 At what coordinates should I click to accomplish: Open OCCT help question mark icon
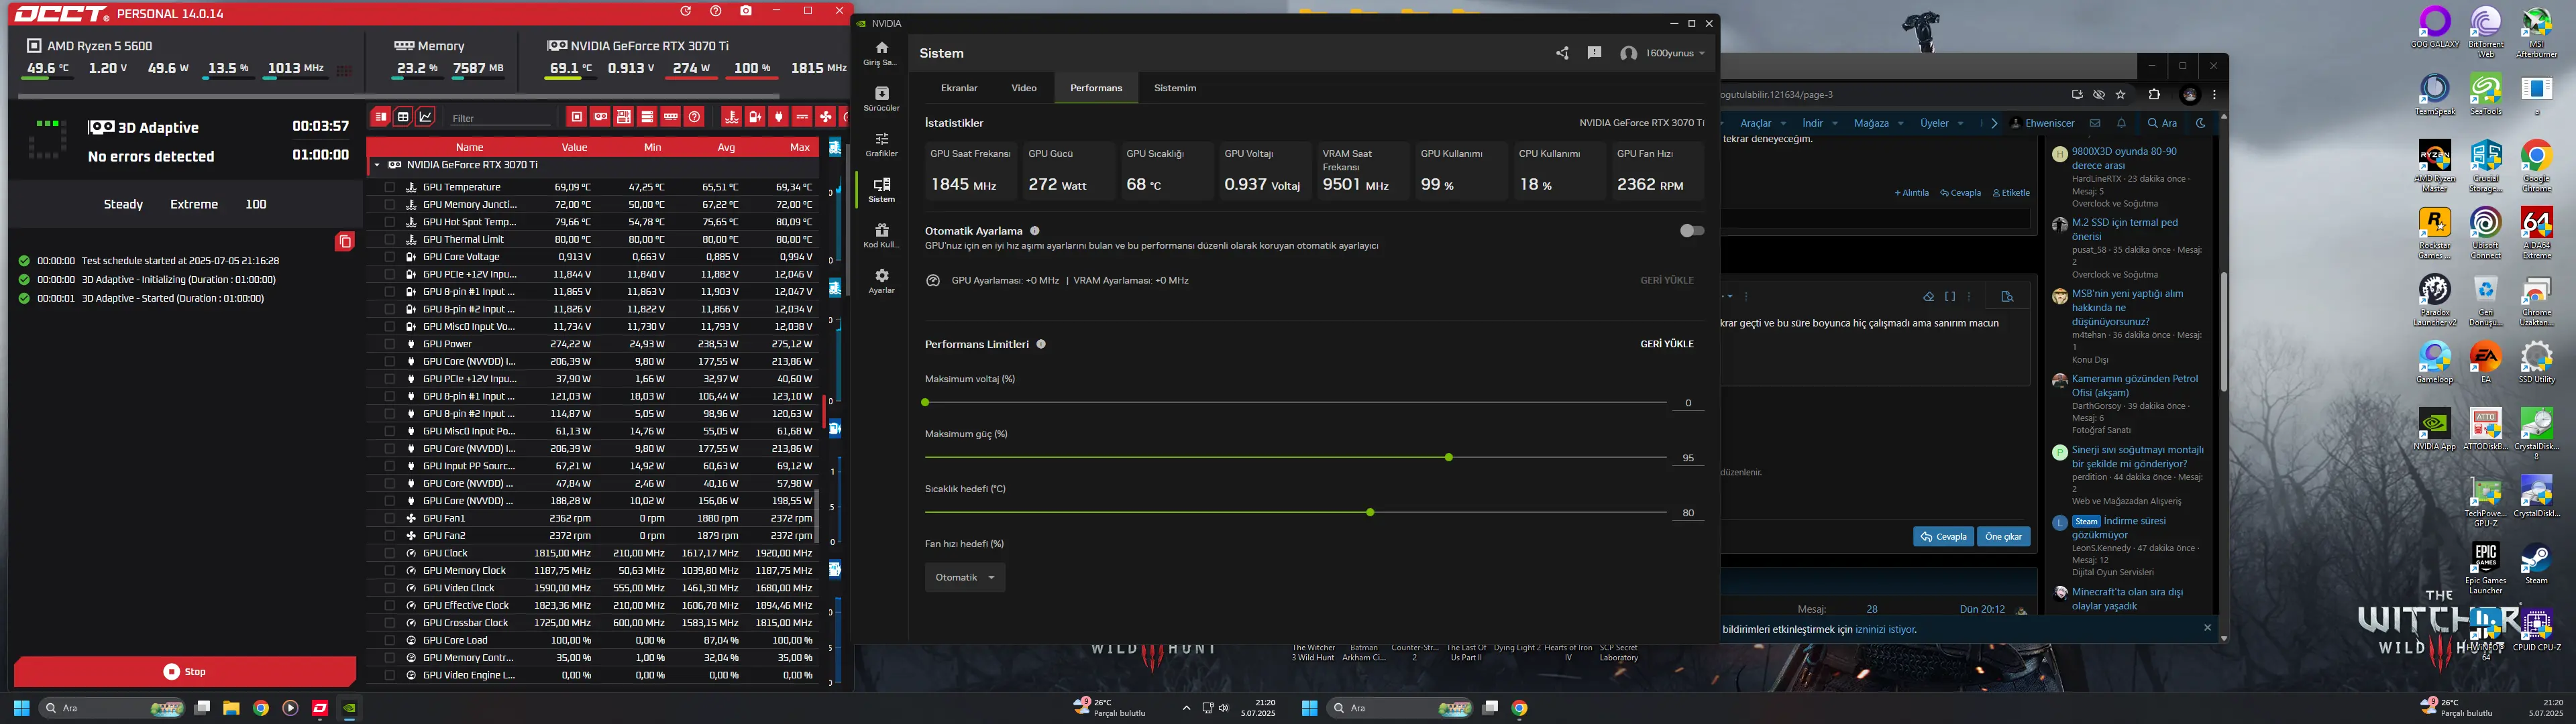pyautogui.click(x=716, y=11)
